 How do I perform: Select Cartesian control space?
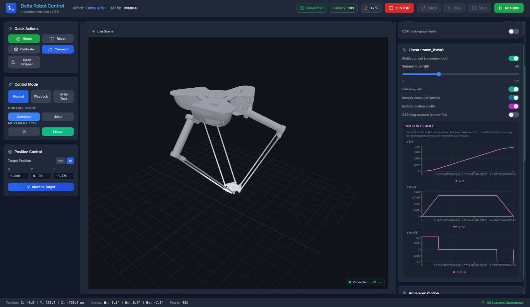coord(24,117)
